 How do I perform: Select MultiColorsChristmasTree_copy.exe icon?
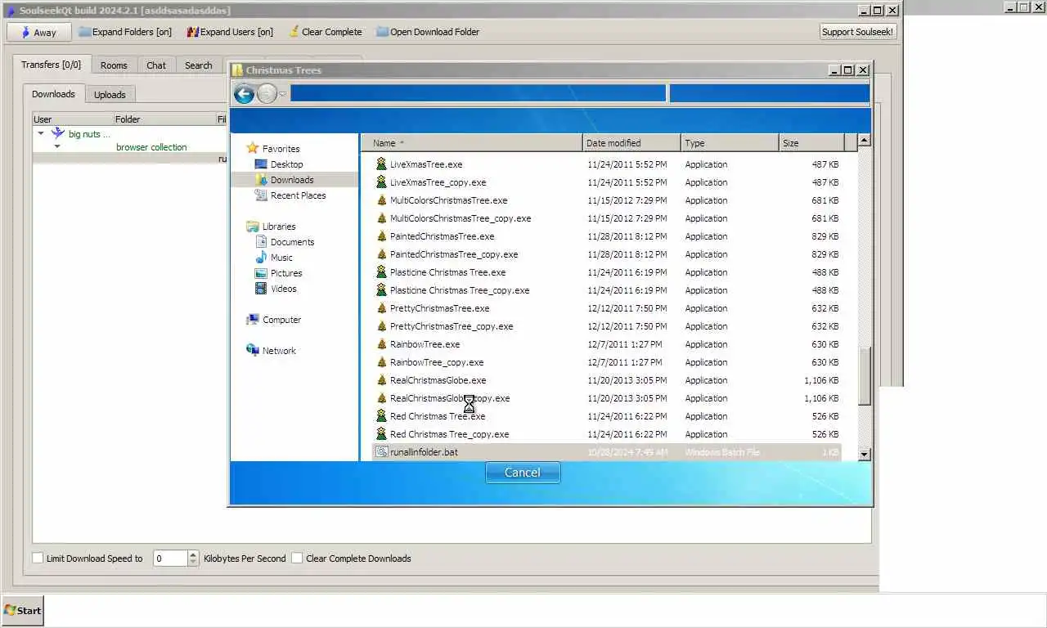point(381,218)
